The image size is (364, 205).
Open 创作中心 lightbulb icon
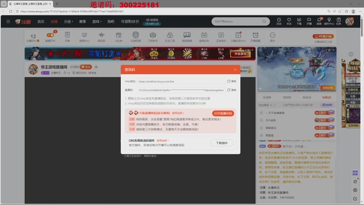(329, 21)
